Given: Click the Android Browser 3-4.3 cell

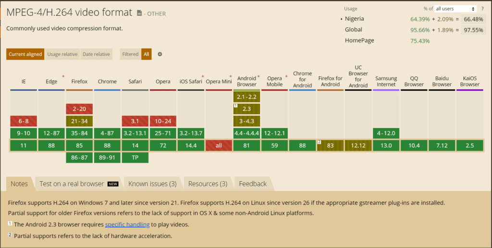Looking at the screenshot, I should (246, 121).
